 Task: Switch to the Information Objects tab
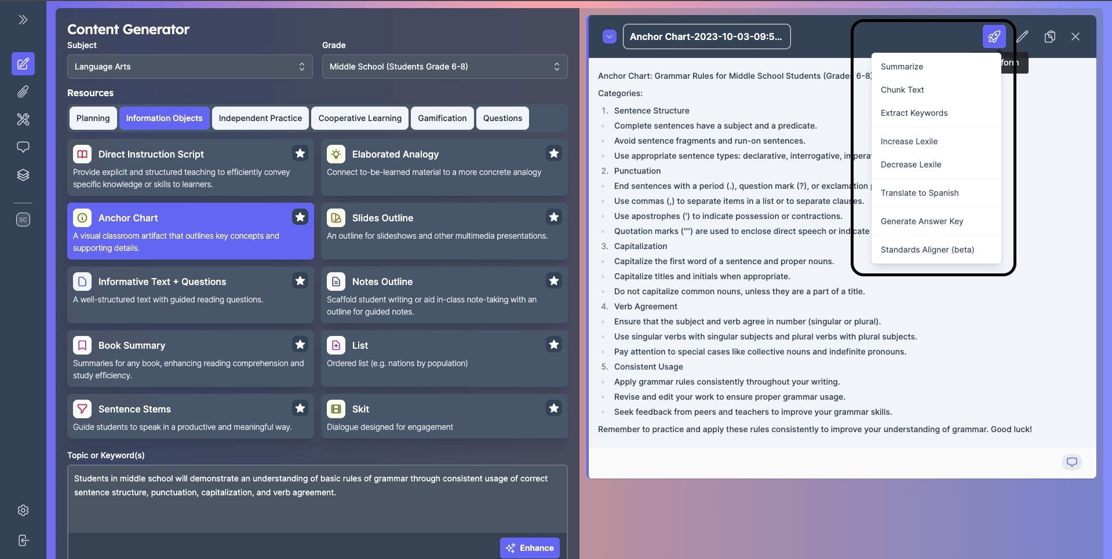[x=165, y=118]
